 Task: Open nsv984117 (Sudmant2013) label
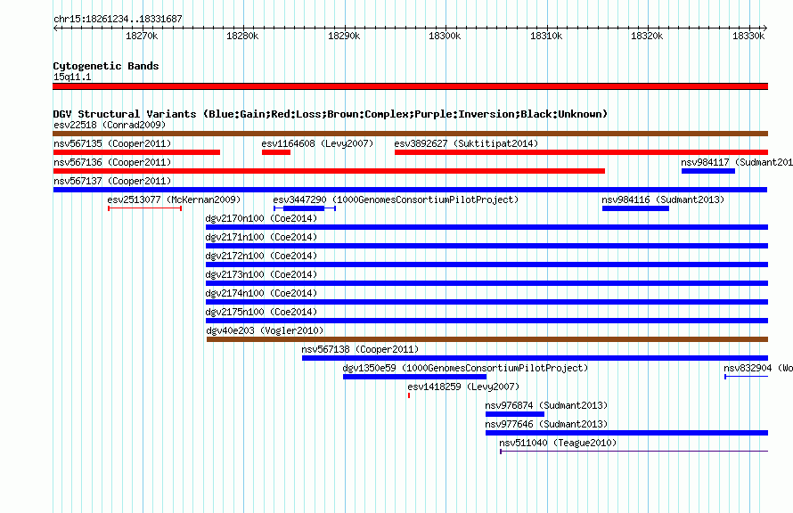737,162
